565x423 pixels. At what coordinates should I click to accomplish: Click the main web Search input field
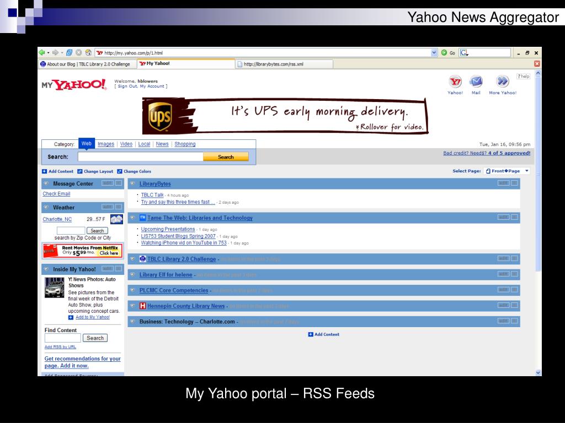coord(141,157)
